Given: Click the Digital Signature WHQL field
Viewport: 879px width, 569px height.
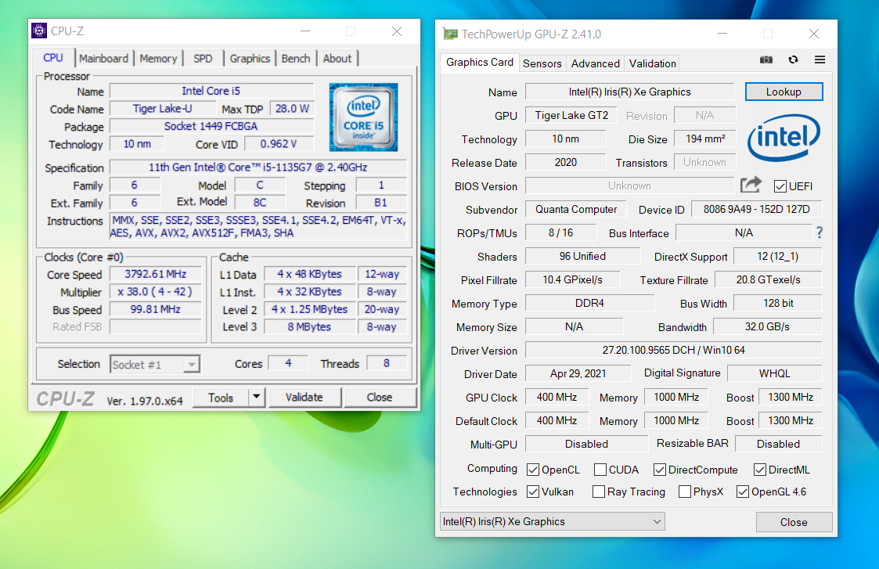Looking at the screenshot, I should click(775, 373).
